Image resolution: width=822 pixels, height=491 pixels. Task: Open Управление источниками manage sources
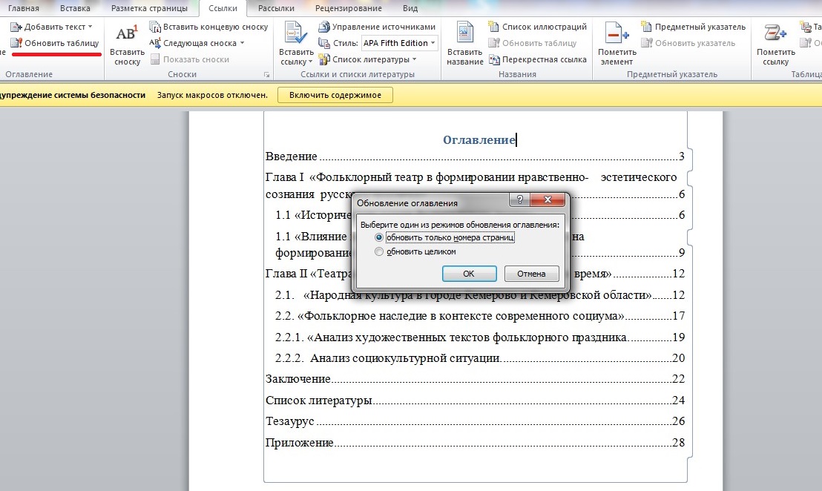(x=377, y=27)
